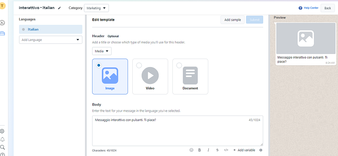Open the toolbox sidebar icon
This screenshot has height=156, width=338.
coord(3,33)
